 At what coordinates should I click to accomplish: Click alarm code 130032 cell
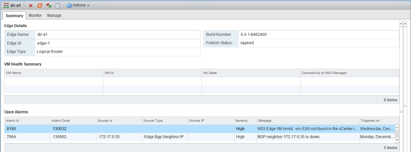click(x=73, y=129)
